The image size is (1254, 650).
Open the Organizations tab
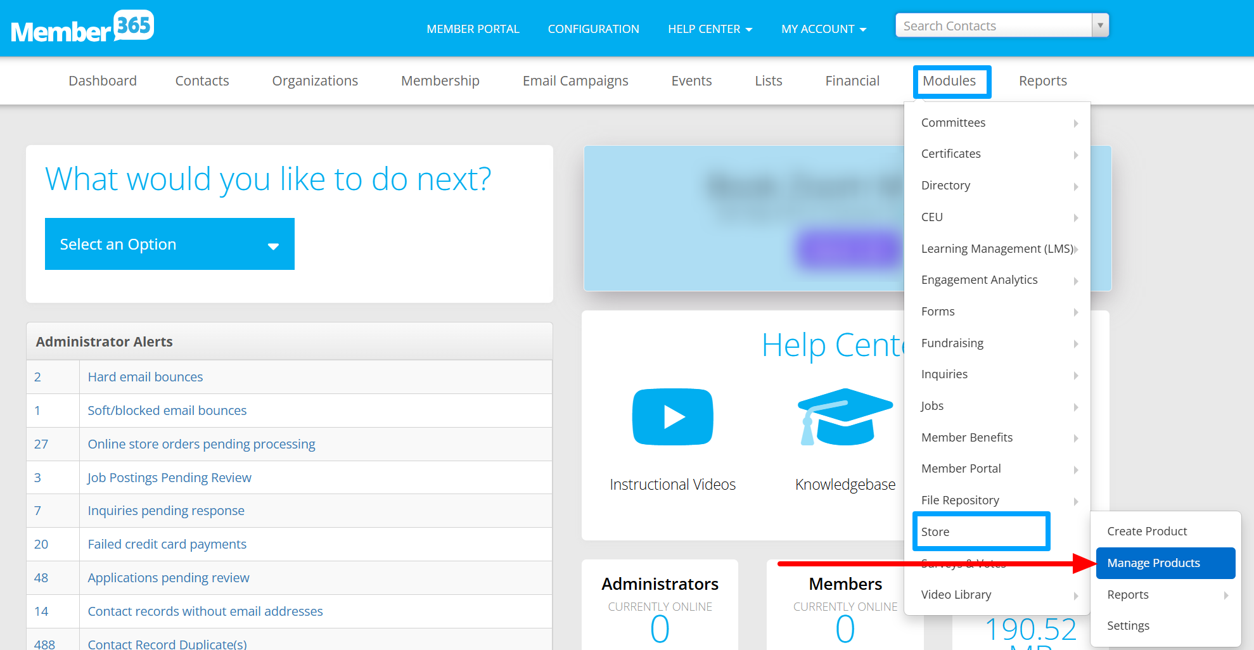(315, 80)
